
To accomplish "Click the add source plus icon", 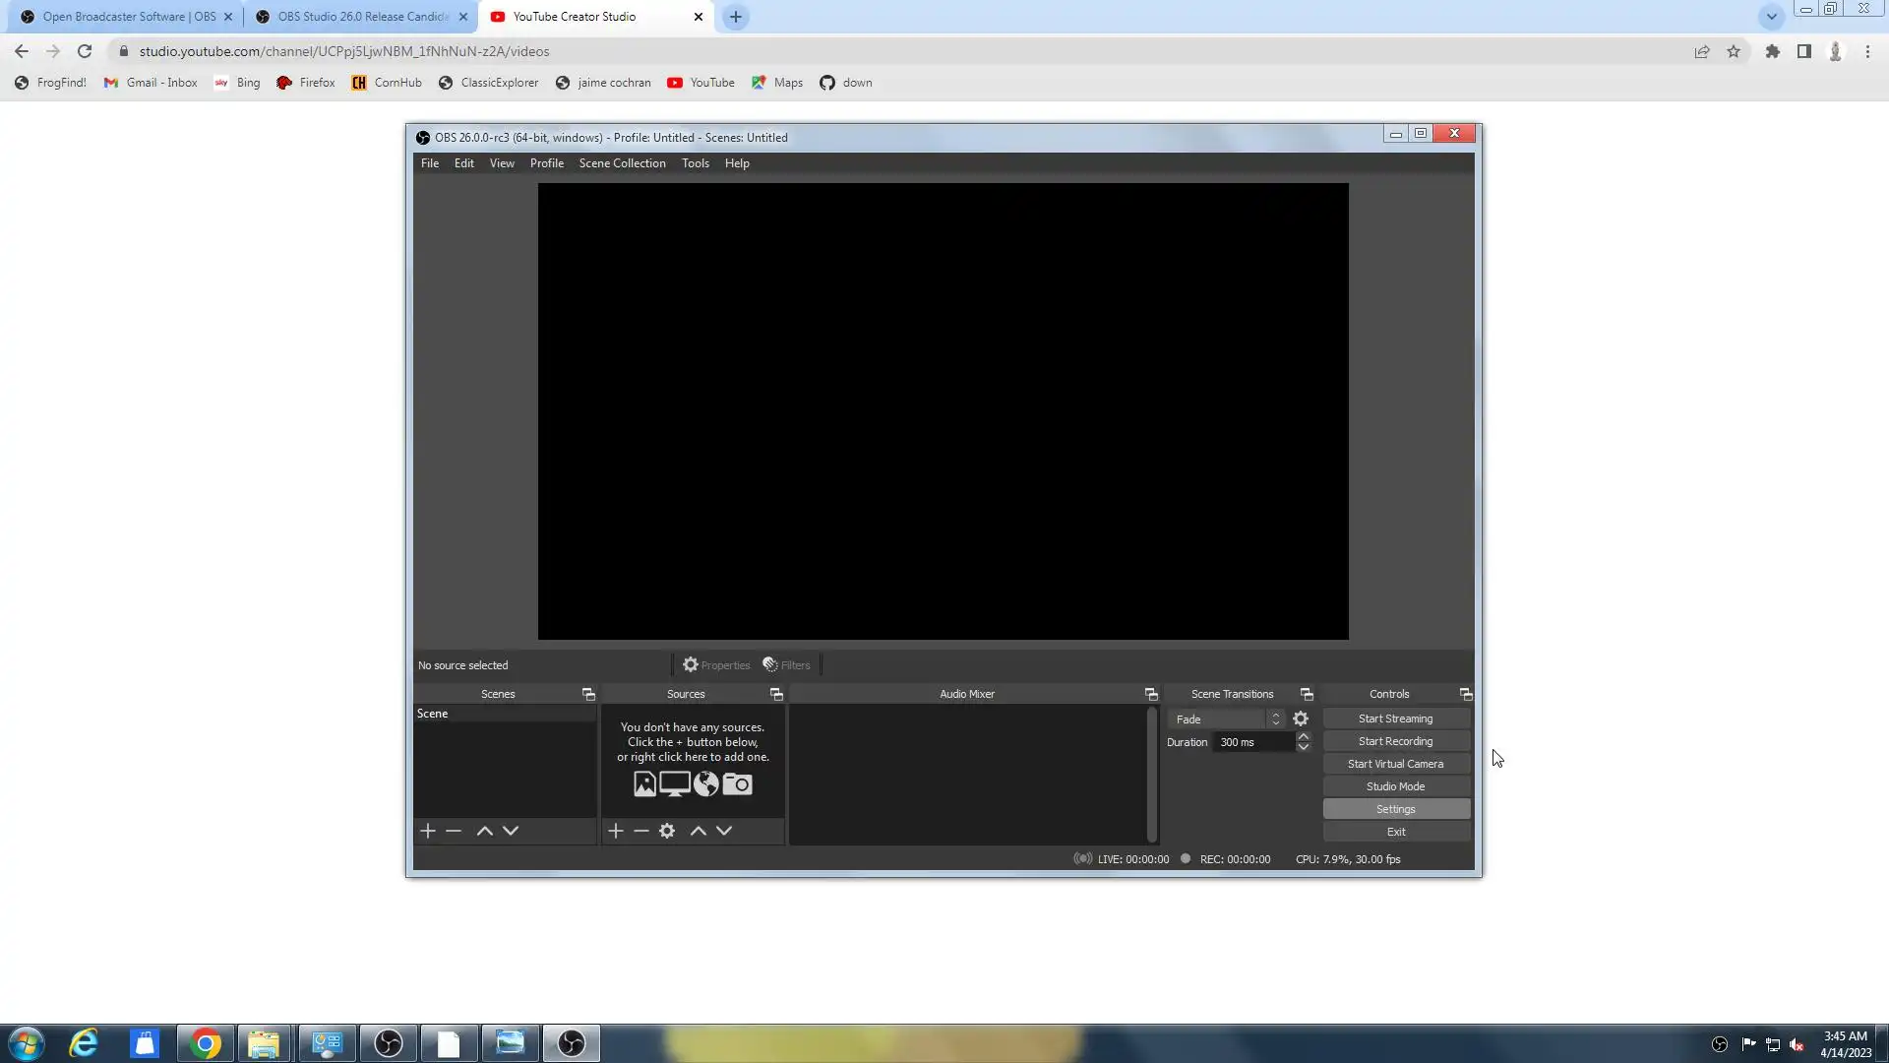I will [x=616, y=832].
